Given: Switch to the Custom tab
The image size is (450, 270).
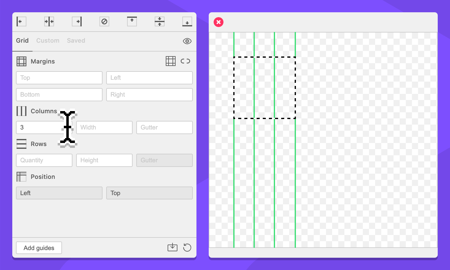Looking at the screenshot, I should click(48, 40).
